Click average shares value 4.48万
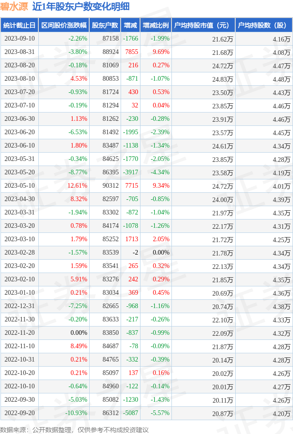The image size is (293, 434). point(281,79)
